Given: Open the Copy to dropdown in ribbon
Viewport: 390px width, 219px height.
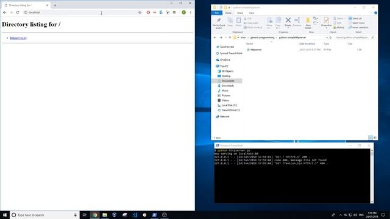Looking at the screenshot, I should 278,23.
